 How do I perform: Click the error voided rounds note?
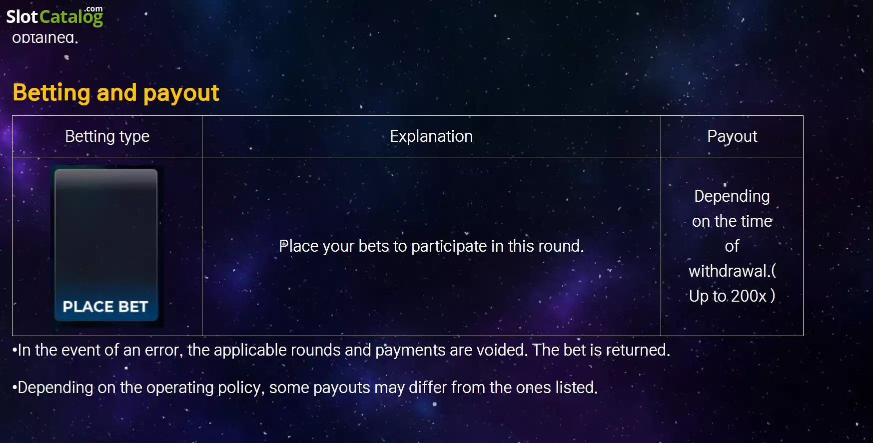click(x=341, y=350)
